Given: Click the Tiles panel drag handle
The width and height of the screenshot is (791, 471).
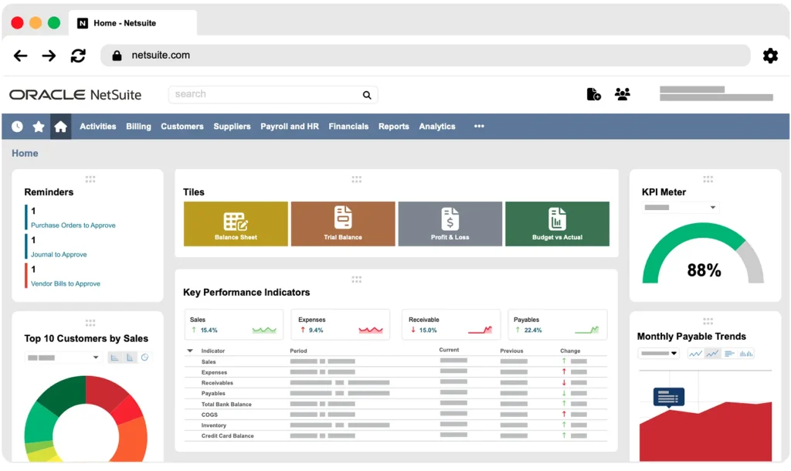Looking at the screenshot, I should pos(357,179).
